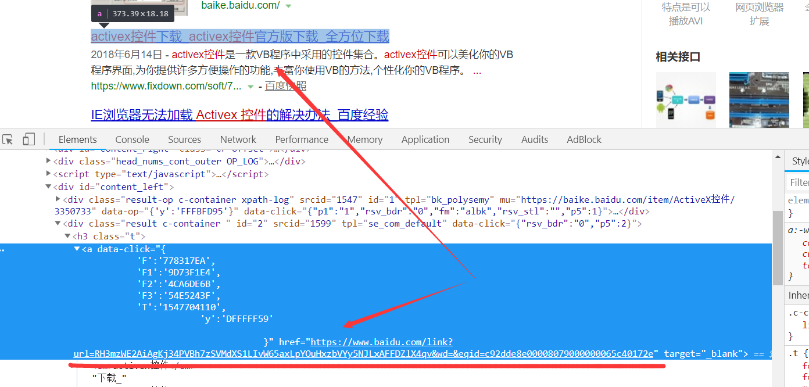Click the 百度快照 cached page link
The height and width of the screenshot is (387, 809).
tap(285, 86)
